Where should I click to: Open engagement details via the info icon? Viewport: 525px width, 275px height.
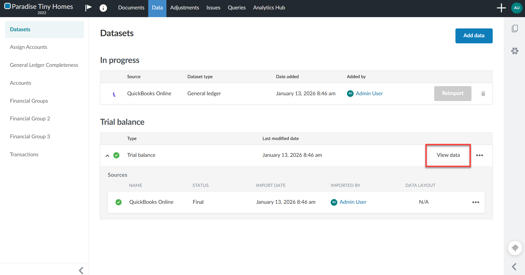pyautogui.click(x=103, y=8)
